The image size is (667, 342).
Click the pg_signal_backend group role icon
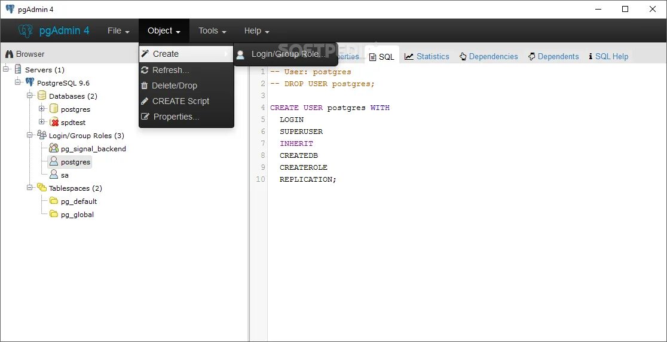[54, 148]
